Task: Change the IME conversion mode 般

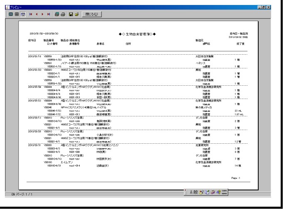Action: [x=195, y=192]
